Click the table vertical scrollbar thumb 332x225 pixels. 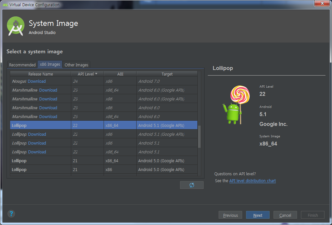click(x=199, y=137)
